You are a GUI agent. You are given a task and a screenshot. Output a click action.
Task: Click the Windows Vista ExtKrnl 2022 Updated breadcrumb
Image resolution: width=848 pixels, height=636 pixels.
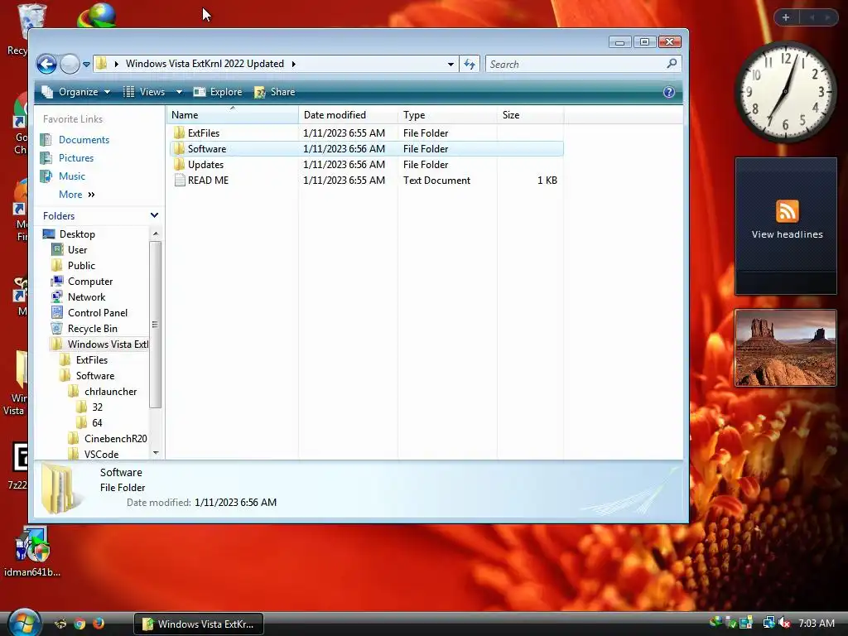point(205,64)
